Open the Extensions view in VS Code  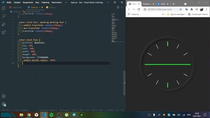4,32
